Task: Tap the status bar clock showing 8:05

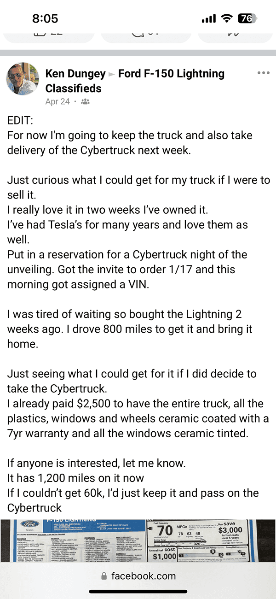Action: [45, 18]
